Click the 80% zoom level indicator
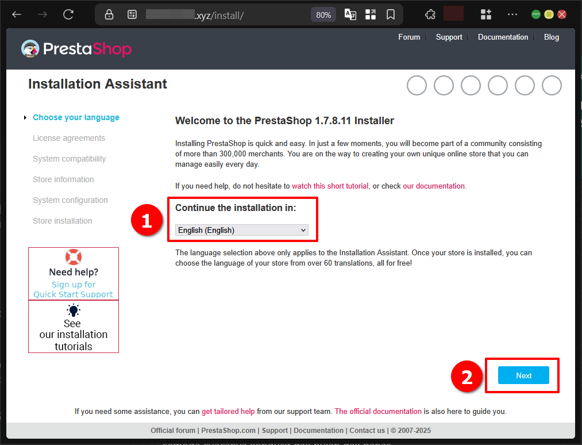 [323, 15]
